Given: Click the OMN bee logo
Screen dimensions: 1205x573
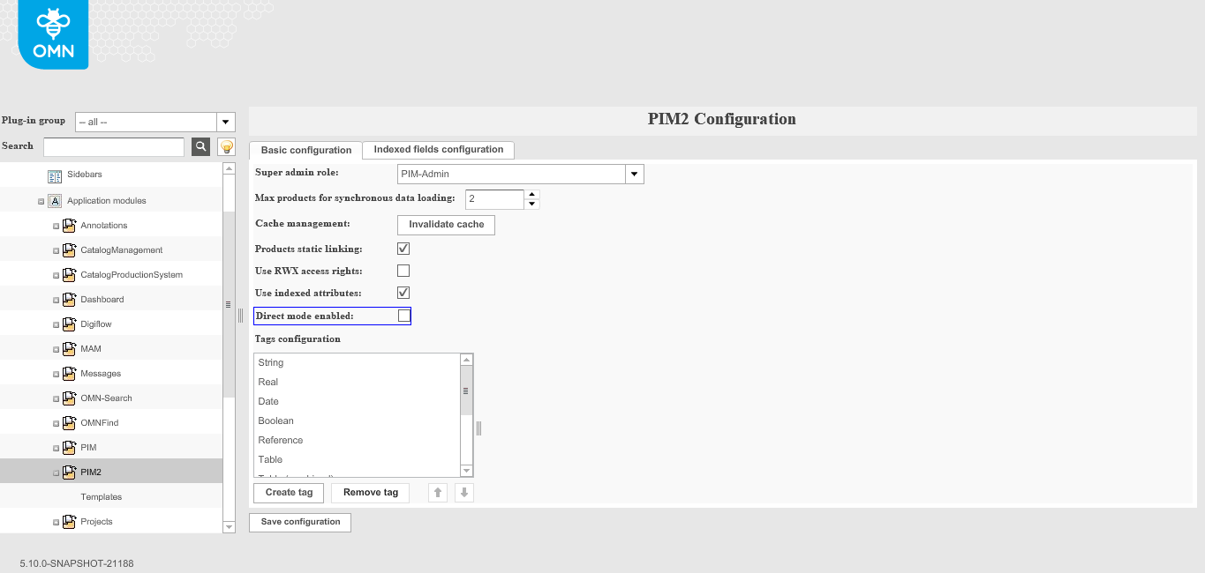Looking at the screenshot, I should (52, 34).
